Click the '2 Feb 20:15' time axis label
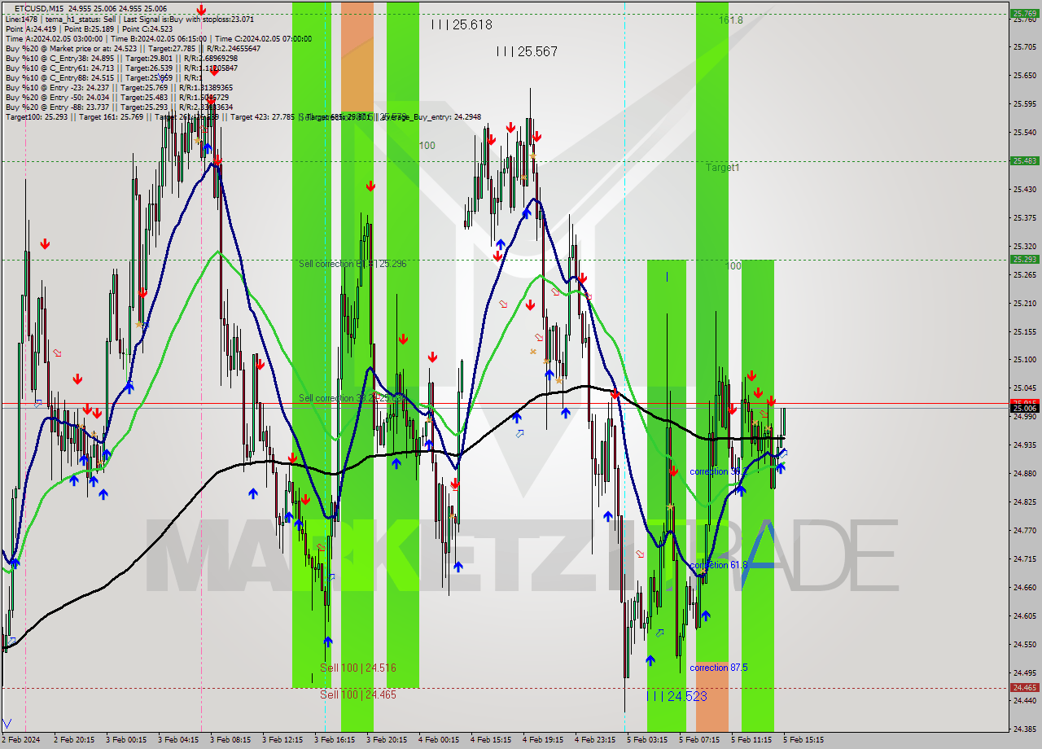The height and width of the screenshot is (749, 1042). [x=74, y=740]
